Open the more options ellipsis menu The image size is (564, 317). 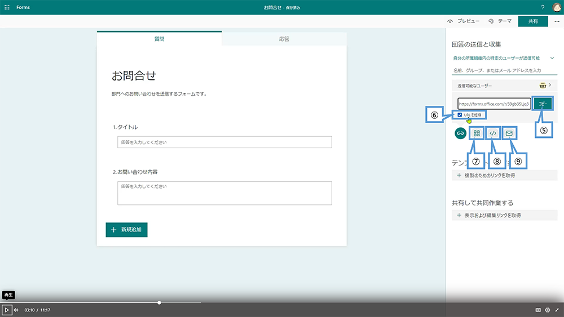557,21
